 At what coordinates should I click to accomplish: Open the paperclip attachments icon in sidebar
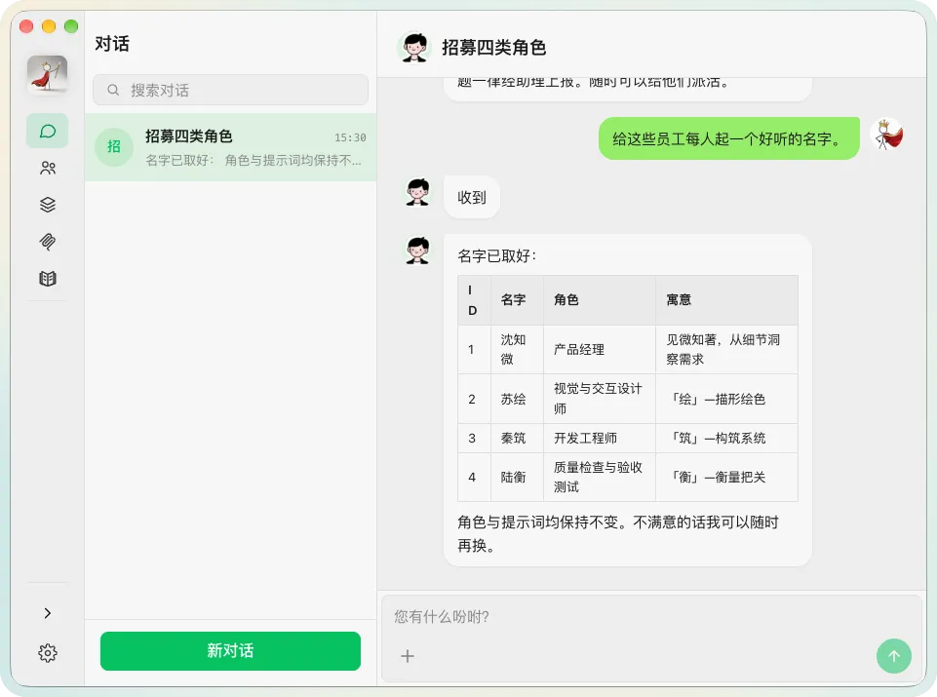(47, 242)
